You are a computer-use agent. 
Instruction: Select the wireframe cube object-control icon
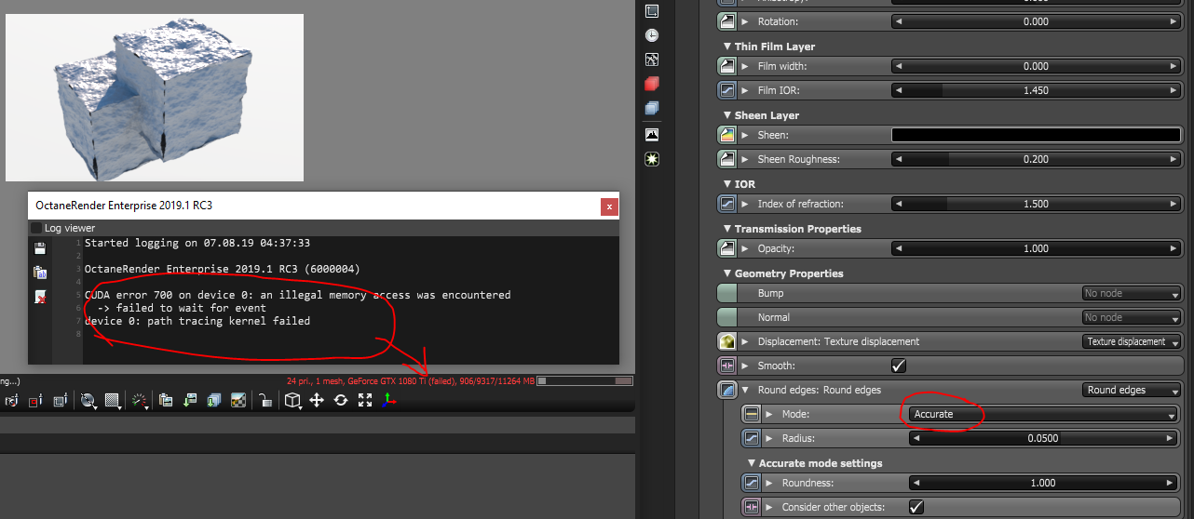tap(293, 400)
